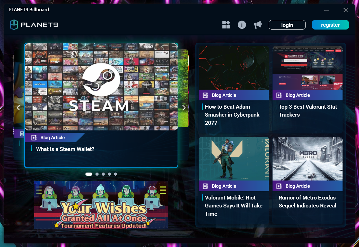Open 'What is a Steam Wallet?' article
This screenshot has width=359, height=247.
coord(65,149)
